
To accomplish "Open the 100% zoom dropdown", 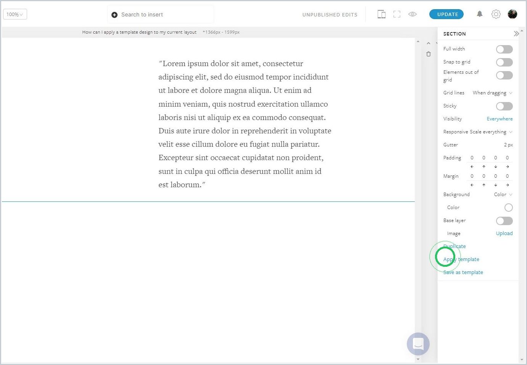I will (15, 15).
